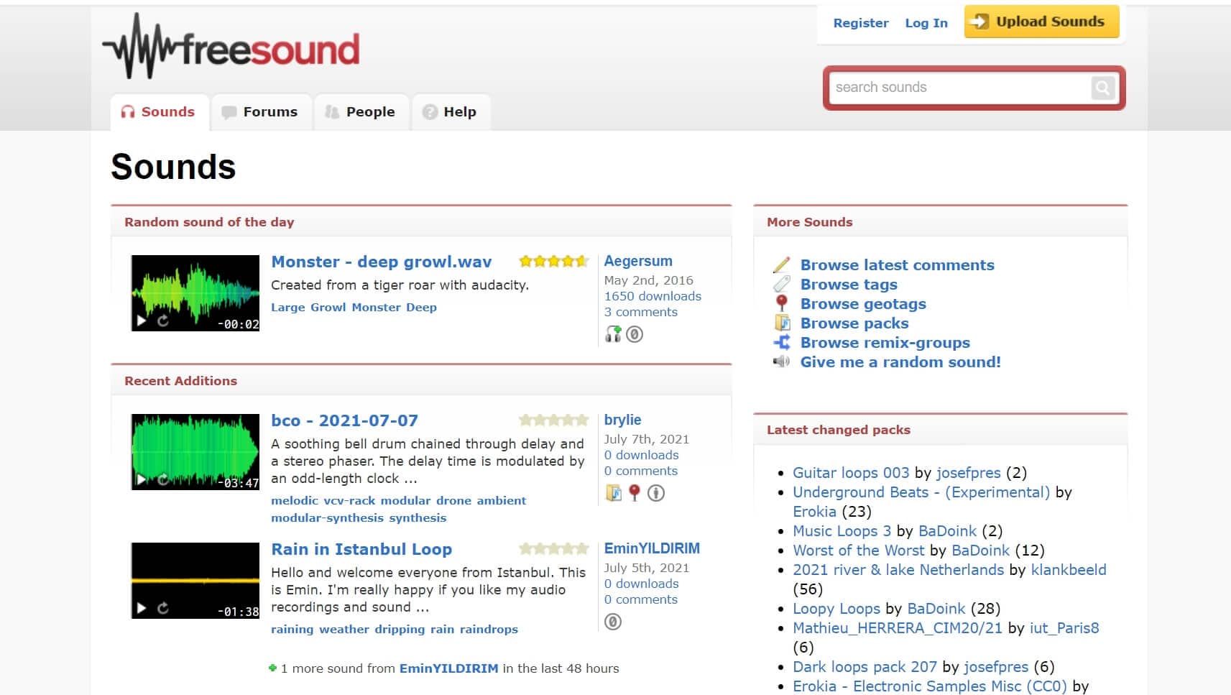Open iut_Paris8 user profile
1231x695 pixels.
coord(1064,627)
